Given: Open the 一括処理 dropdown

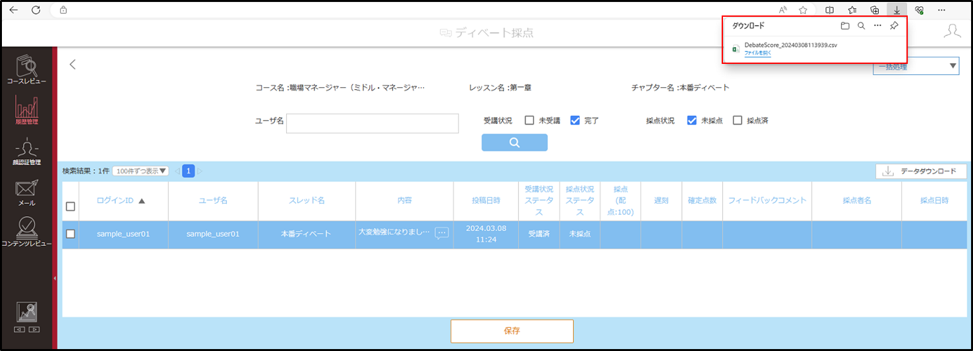Looking at the screenshot, I should click(916, 66).
